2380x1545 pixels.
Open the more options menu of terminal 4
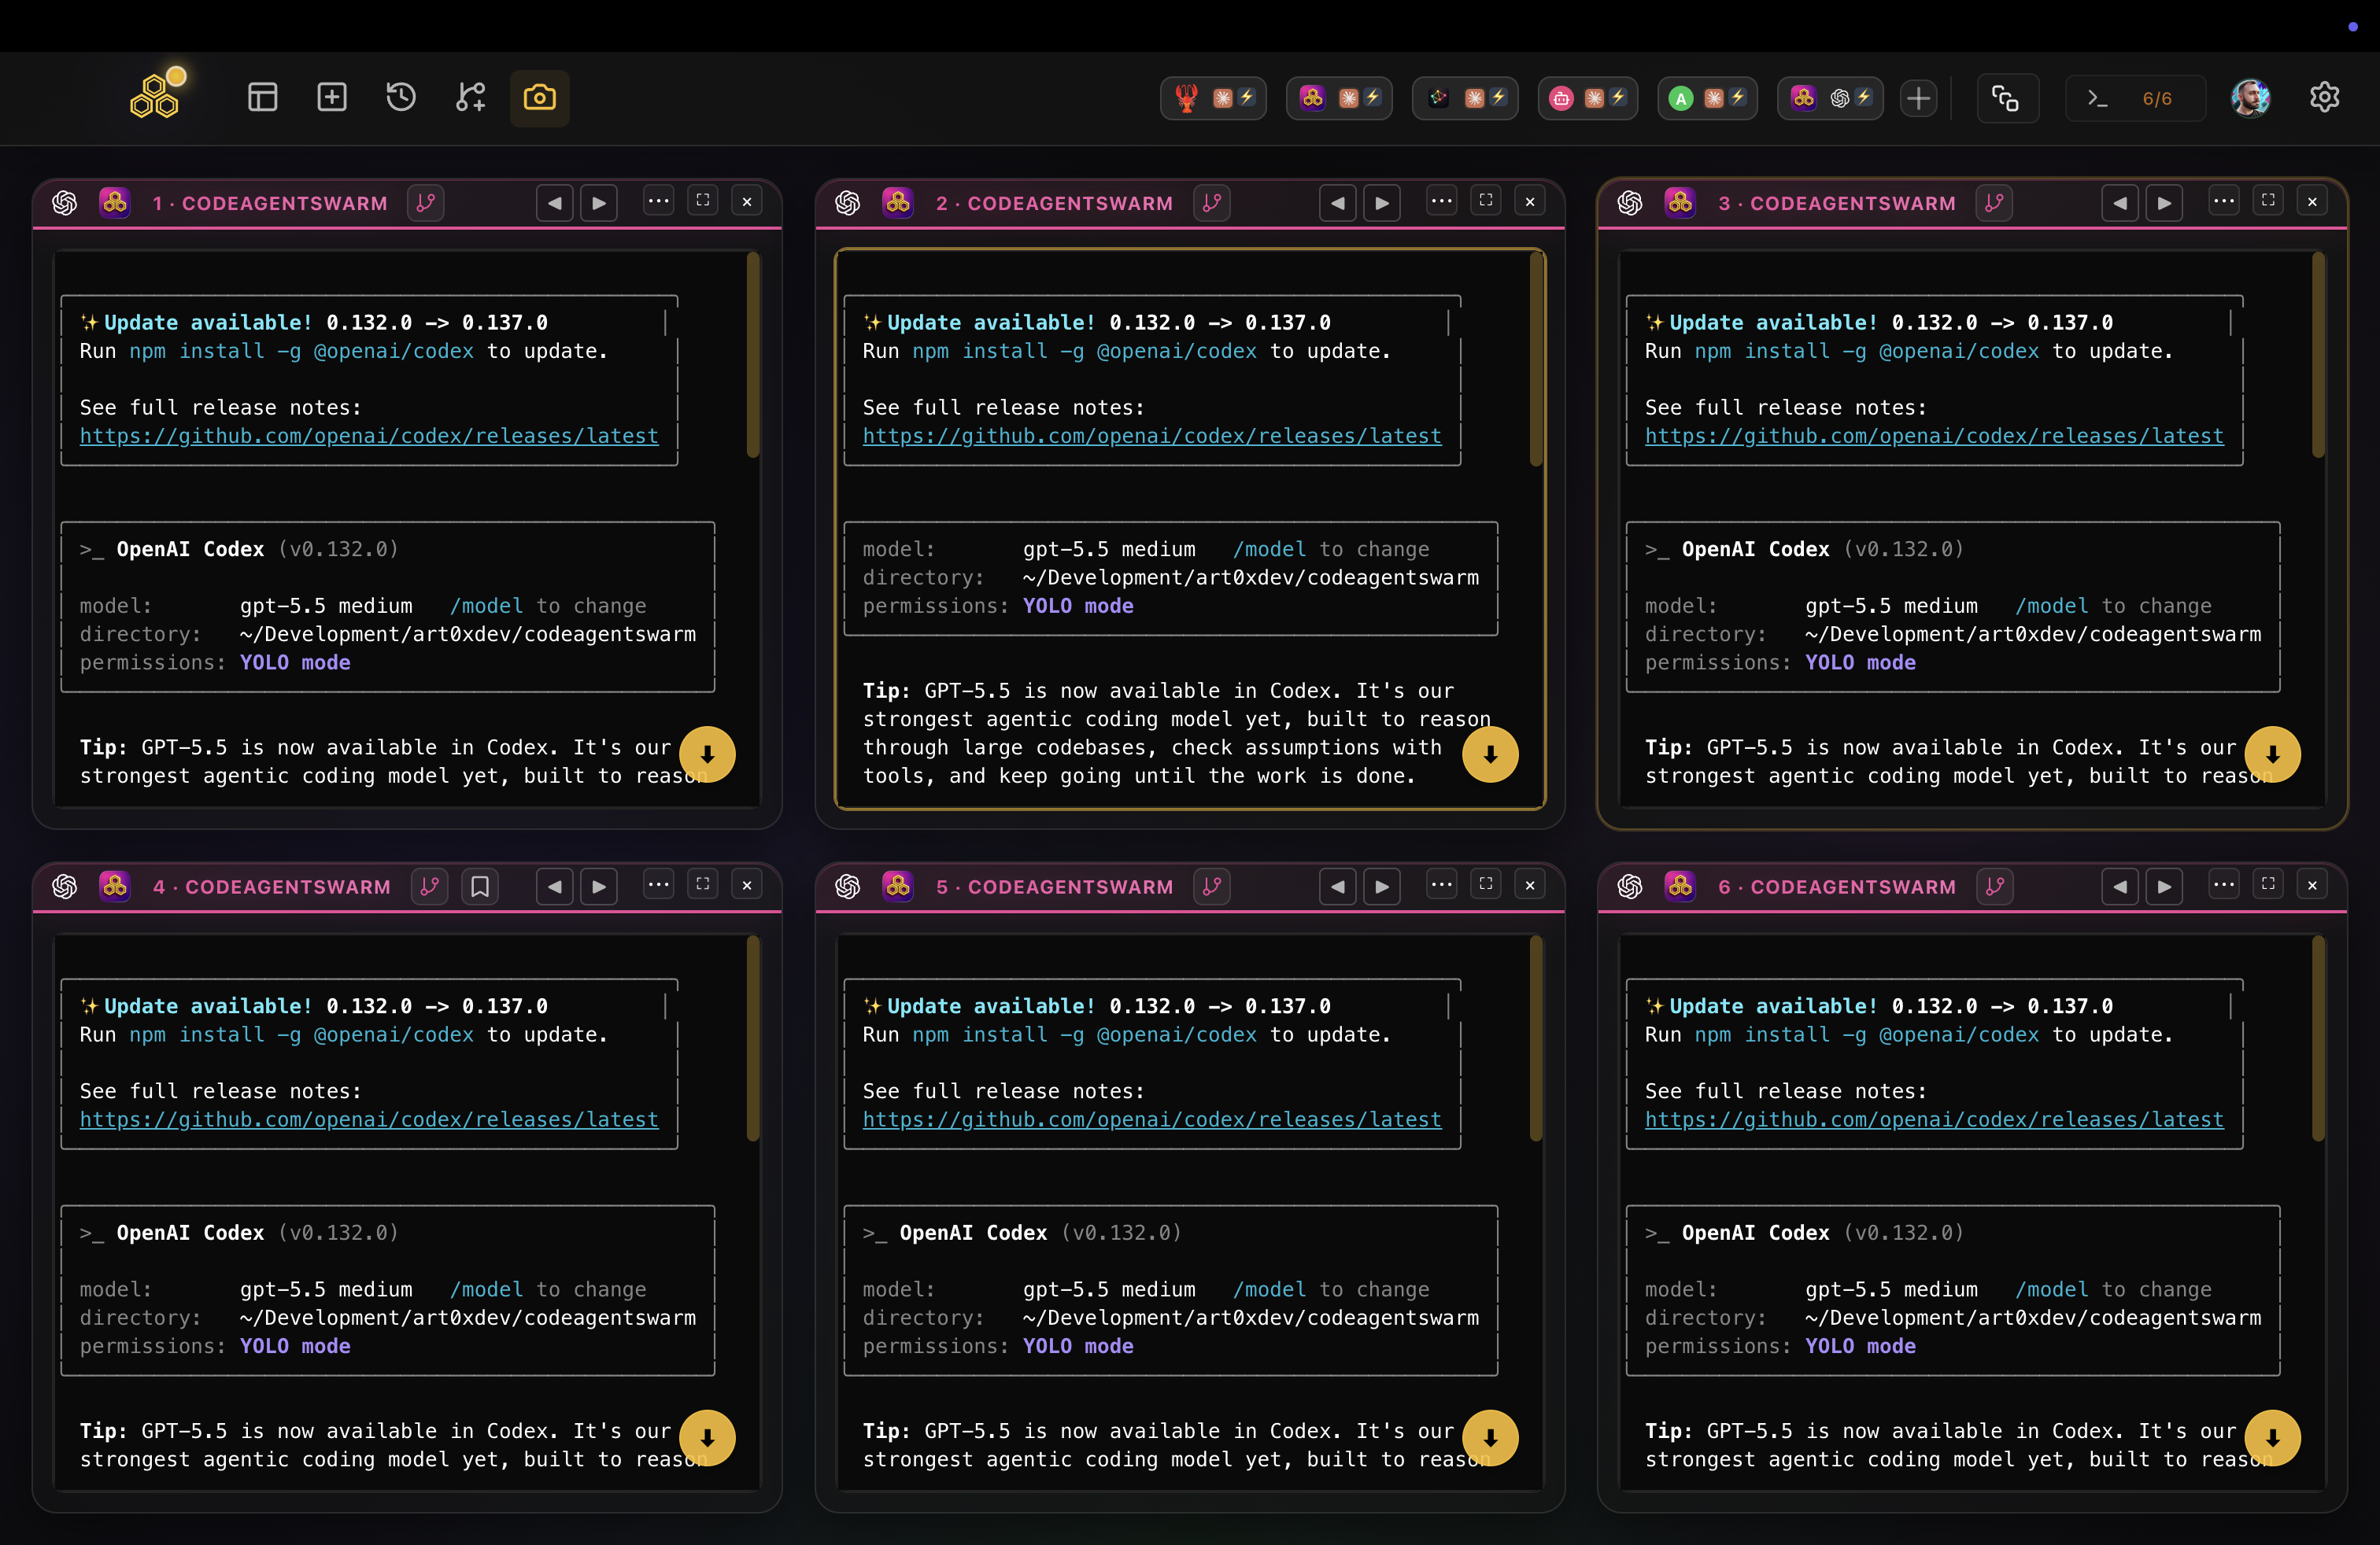coord(658,886)
